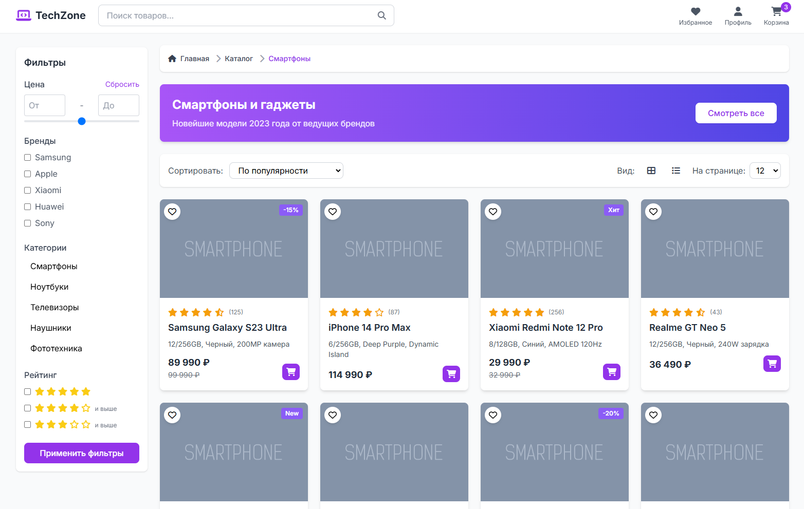Open the Профиль user icon
This screenshot has height=509, width=804.
click(x=738, y=11)
